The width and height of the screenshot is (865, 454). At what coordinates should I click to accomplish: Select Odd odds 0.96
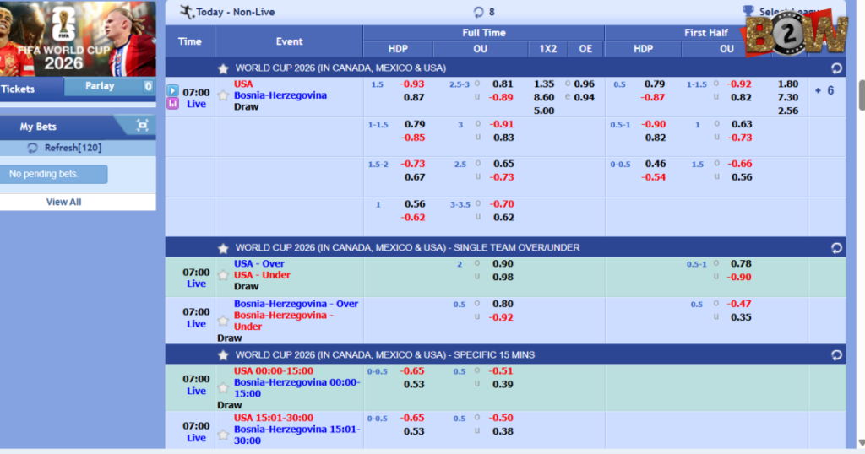coord(585,84)
